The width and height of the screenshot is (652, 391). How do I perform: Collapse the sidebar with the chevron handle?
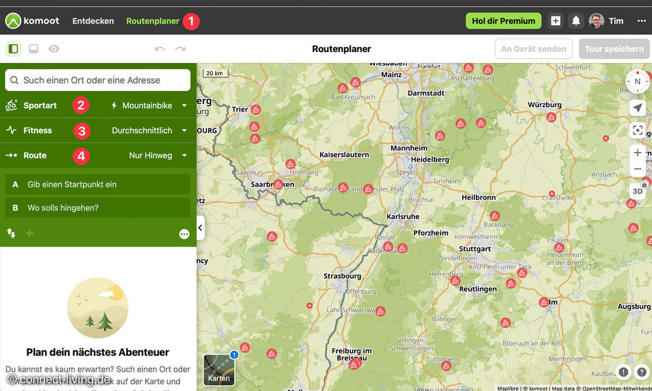(200, 228)
